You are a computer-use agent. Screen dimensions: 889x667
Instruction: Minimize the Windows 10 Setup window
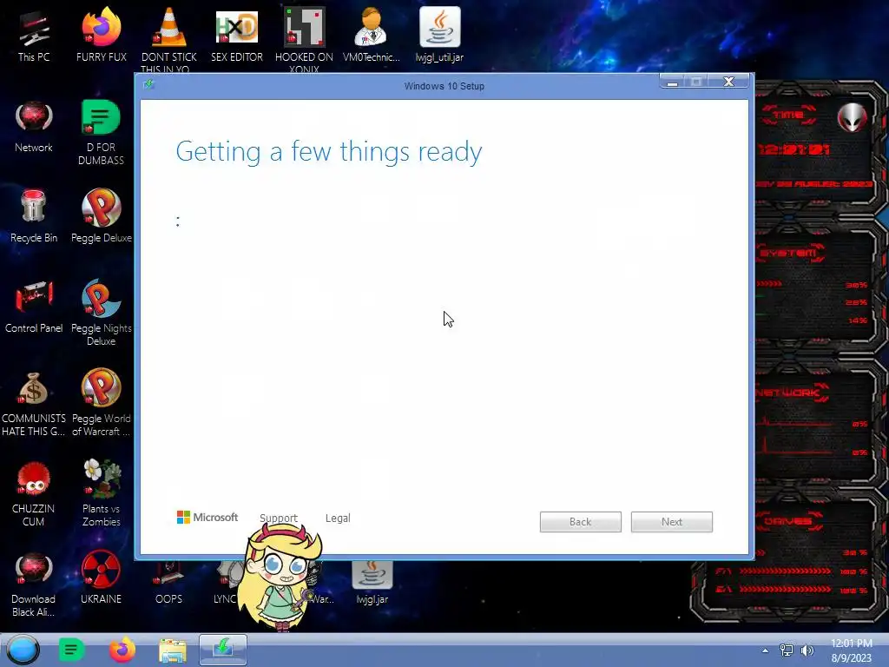(673, 83)
